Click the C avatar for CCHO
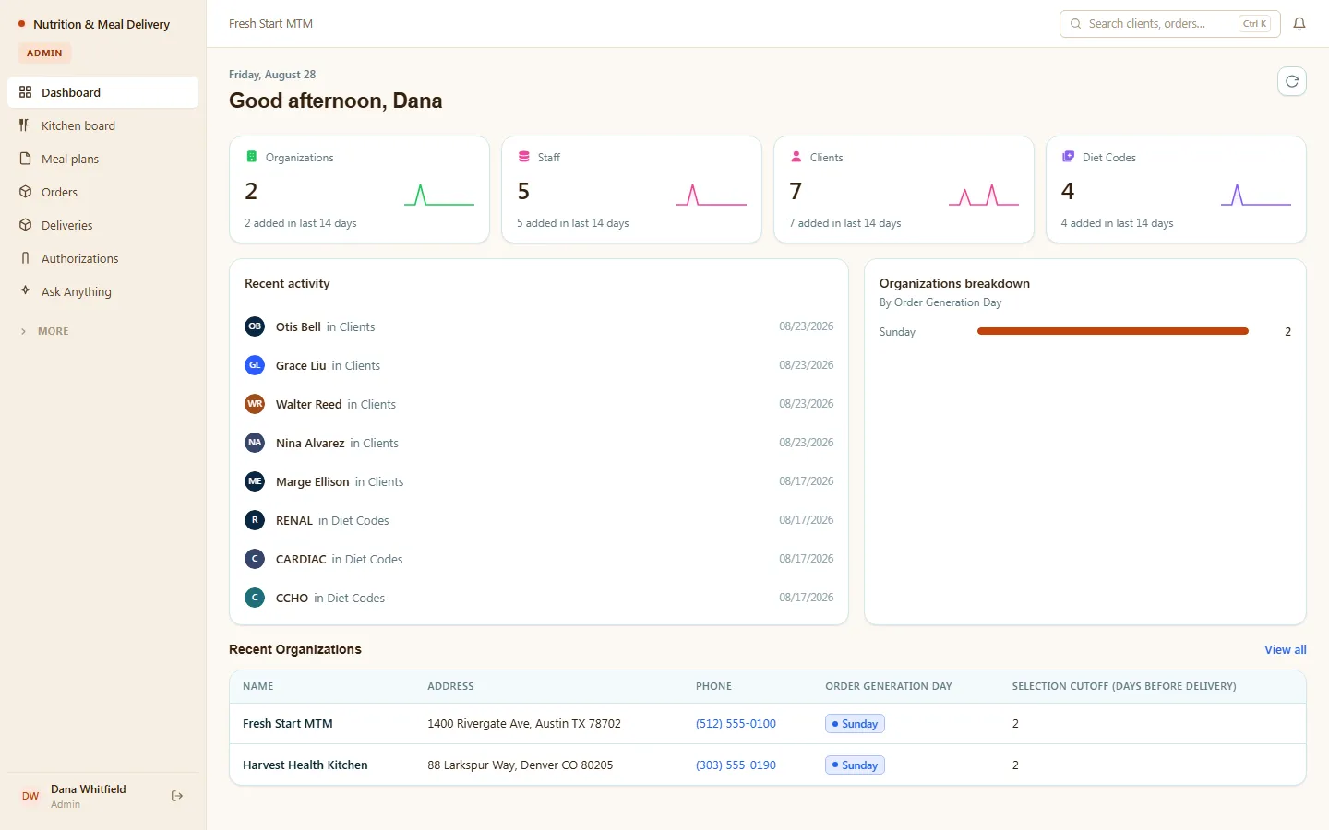 (x=255, y=598)
